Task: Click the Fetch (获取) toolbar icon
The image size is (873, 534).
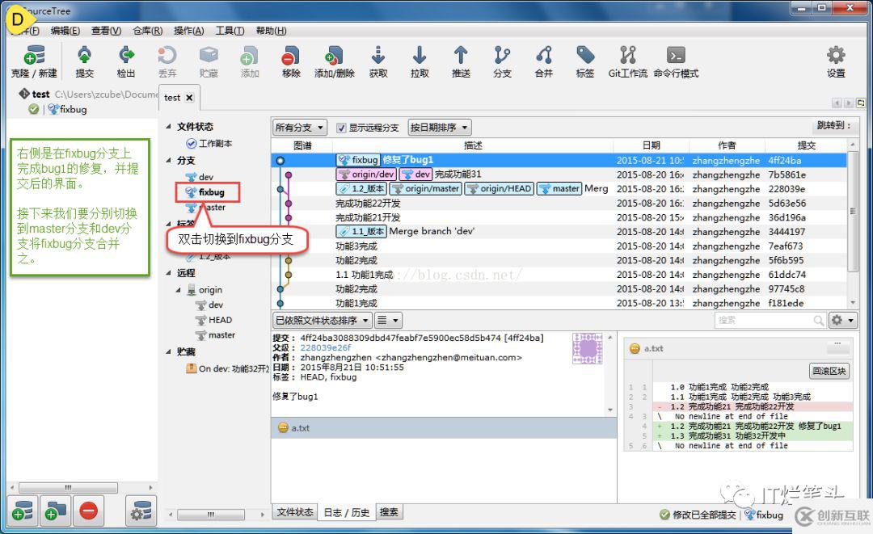Action: (x=378, y=61)
